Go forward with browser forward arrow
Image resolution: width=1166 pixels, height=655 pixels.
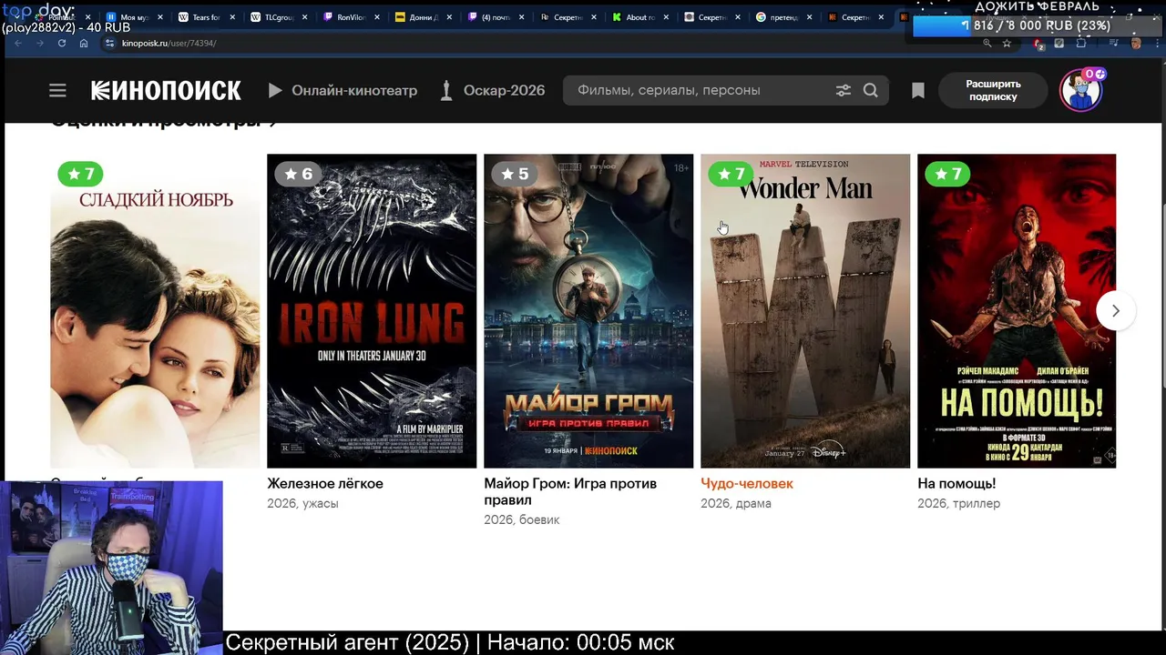pos(40,43)
